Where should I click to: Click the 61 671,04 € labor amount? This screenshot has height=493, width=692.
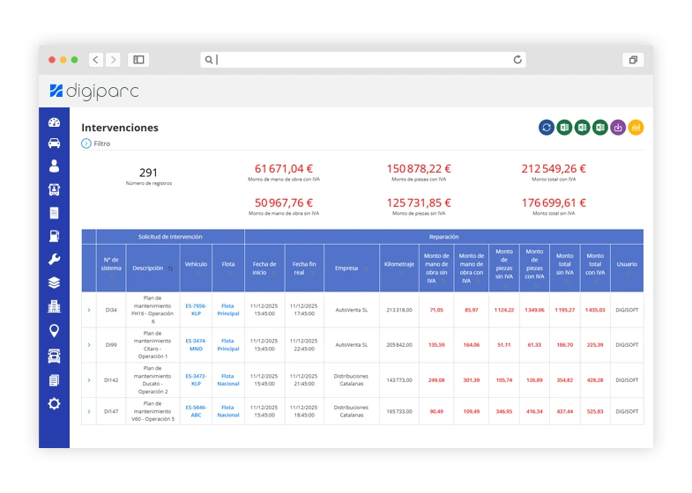(x=284, y=169)
